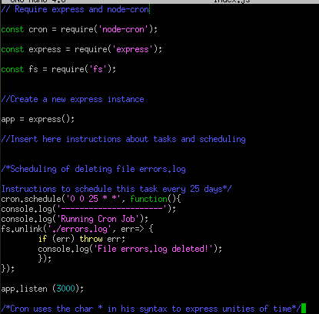Click the 'if' keyword in 'if (err) throw err;'
319x314 pixels.
pyautogui.click(x=42, y=239)
